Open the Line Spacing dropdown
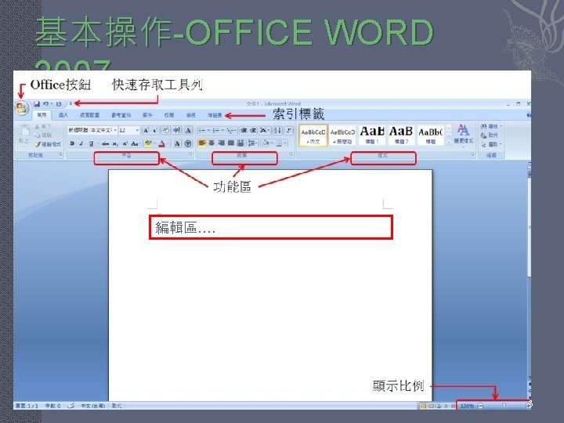564x423 pixels. (x=251, y=143)
